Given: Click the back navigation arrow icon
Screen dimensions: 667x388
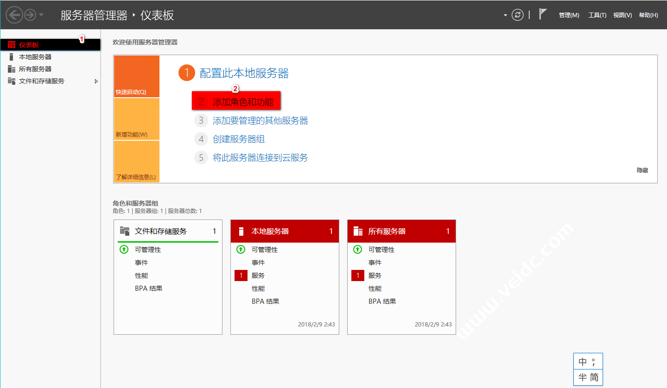Looking at the screenshot, I should (x=14, y=15).
